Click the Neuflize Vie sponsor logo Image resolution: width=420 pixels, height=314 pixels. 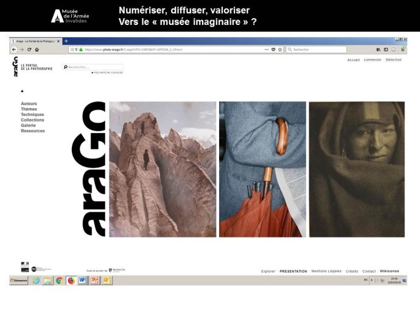(x=117, y=270)
